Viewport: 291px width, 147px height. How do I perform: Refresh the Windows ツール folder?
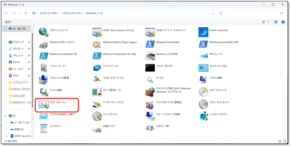click(x=221, y=13)
